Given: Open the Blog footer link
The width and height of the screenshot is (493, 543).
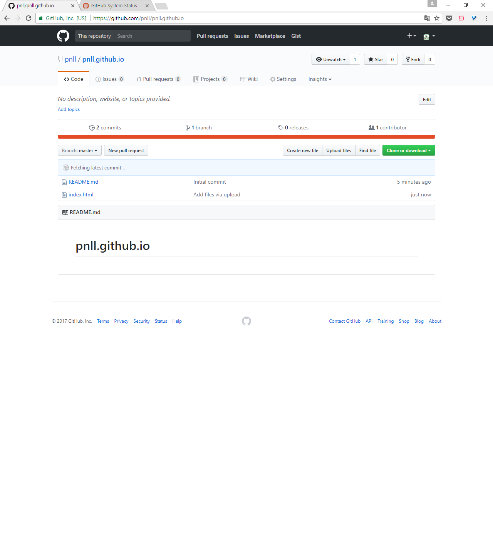Looking at the screenshot, I should [x=419, y=321].
